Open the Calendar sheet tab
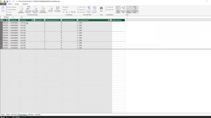Viewport: 211px width, 118px height. pos(38,114)
